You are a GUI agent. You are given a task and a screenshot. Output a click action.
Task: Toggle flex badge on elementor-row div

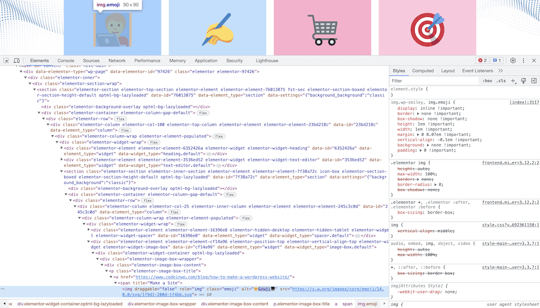click(120, 119)
